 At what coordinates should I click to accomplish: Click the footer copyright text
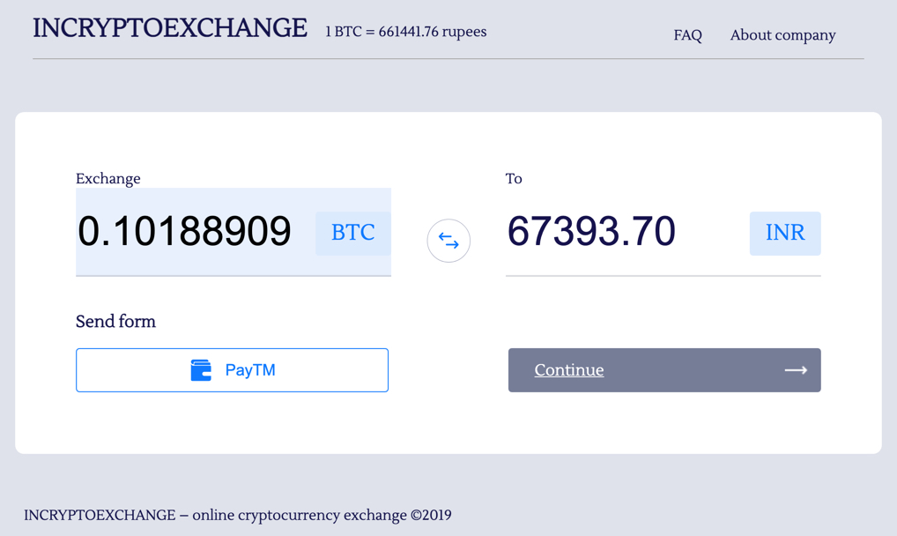point(239,515)
